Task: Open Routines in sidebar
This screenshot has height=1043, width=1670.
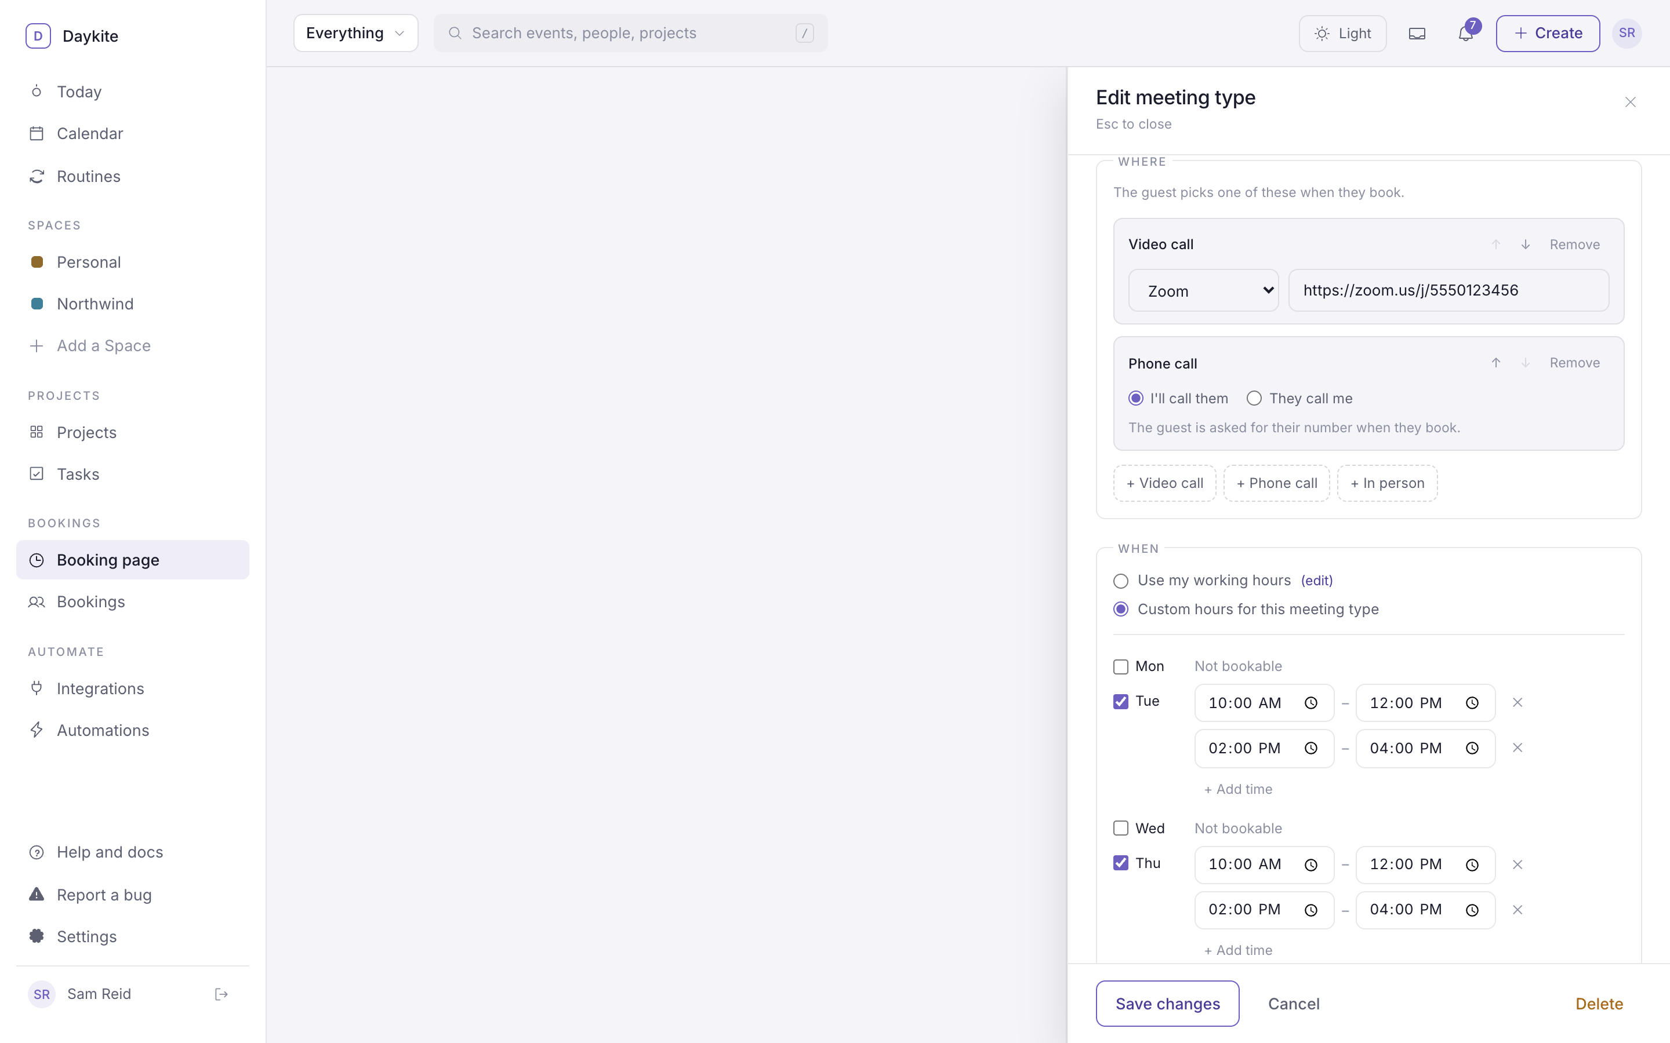Action: [x=132, y=177]
